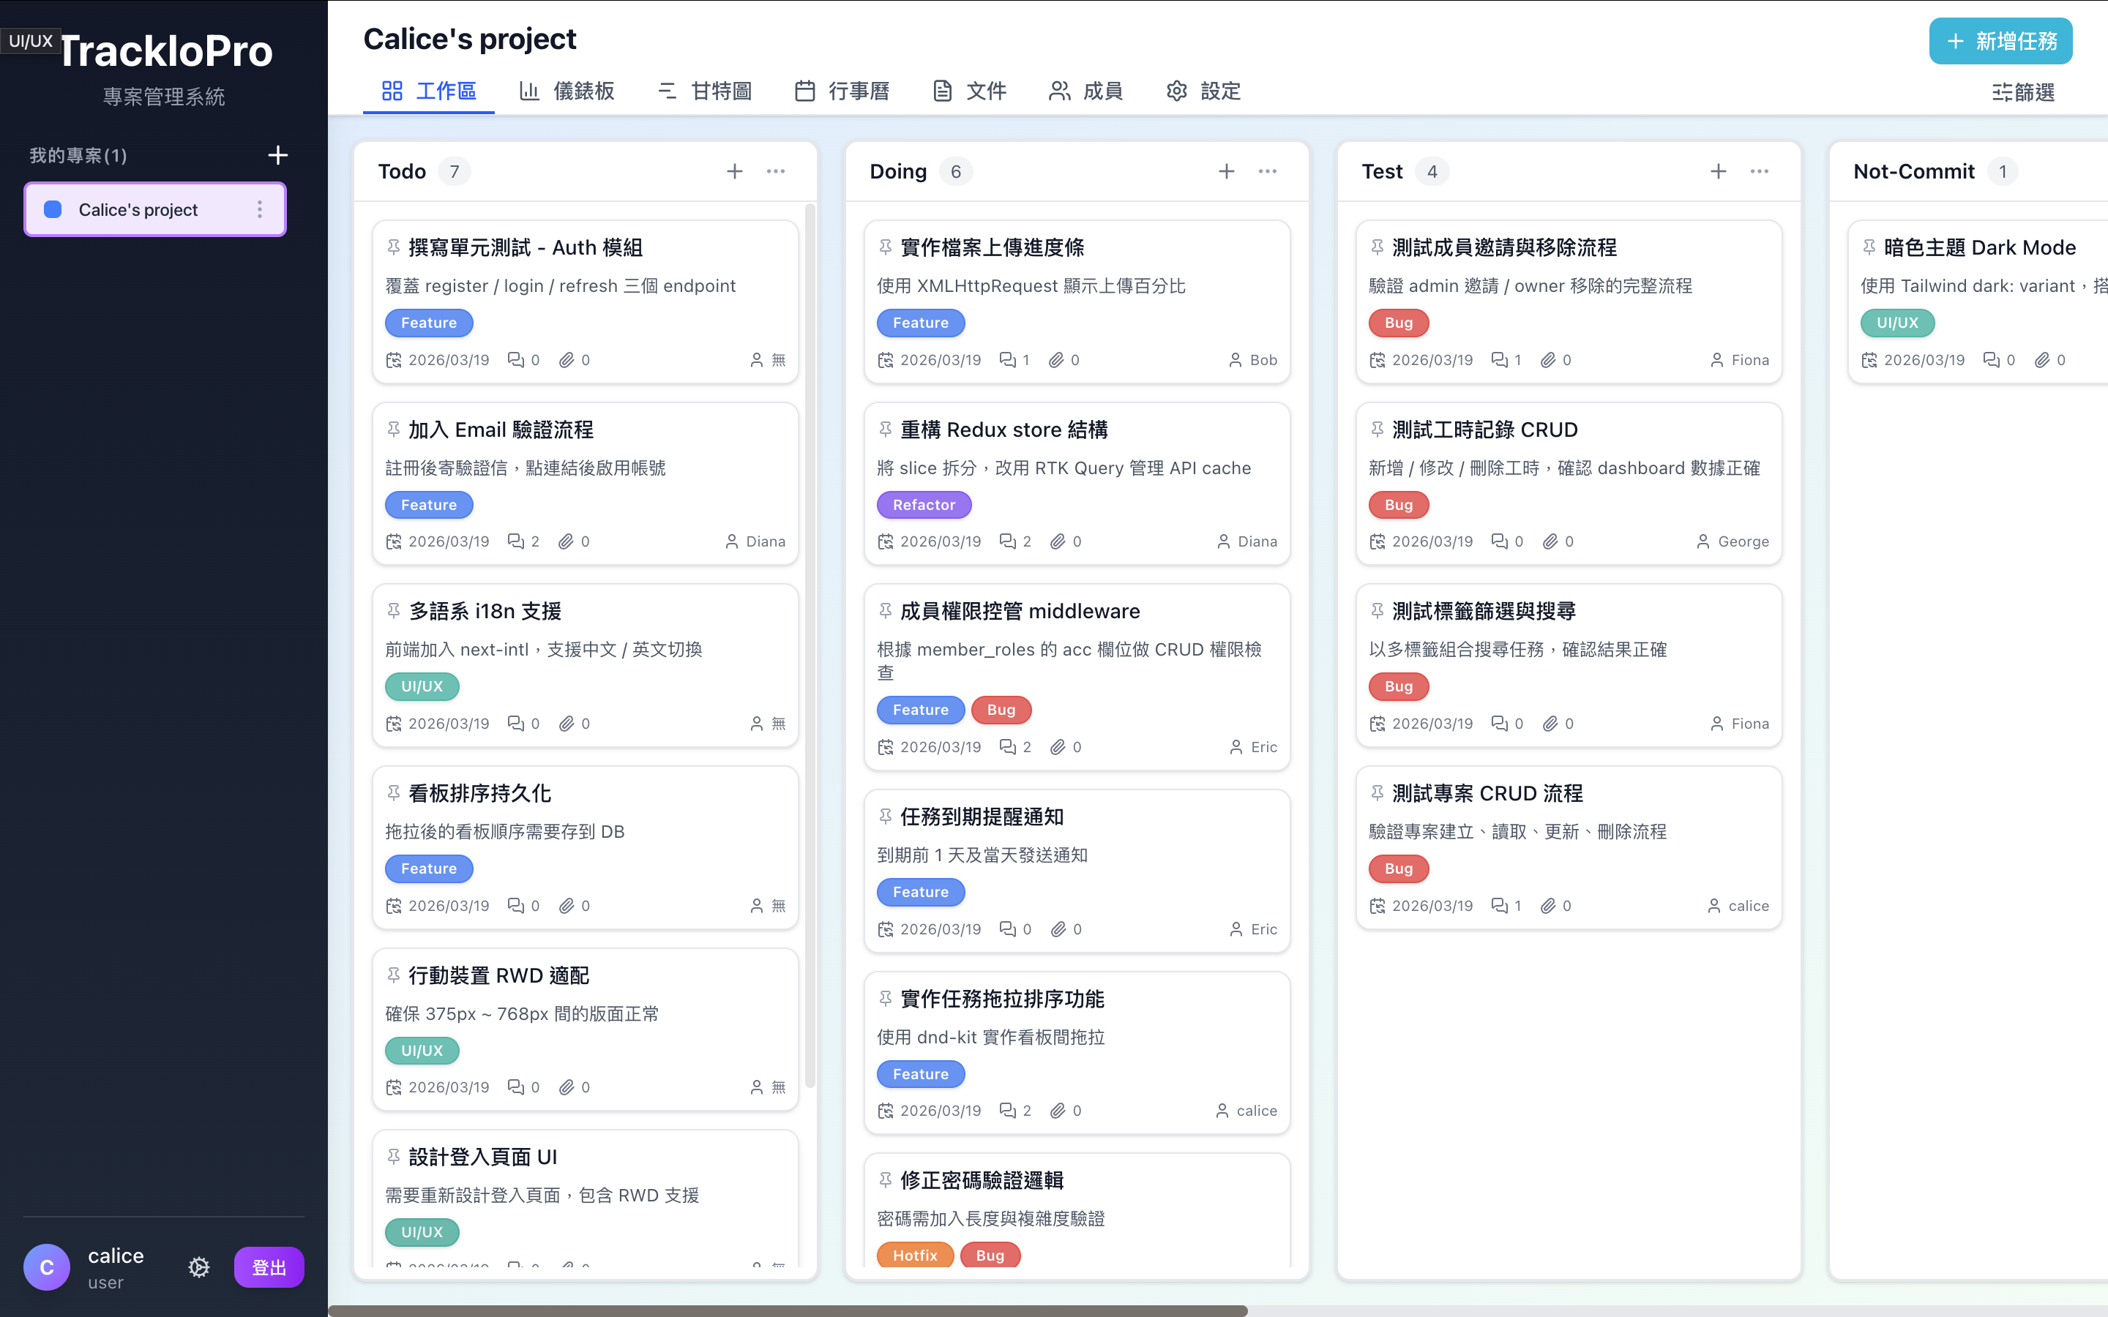Click the plus icon in Test column
This screenshot has height=1317, width=2108.
[1718, 172]
